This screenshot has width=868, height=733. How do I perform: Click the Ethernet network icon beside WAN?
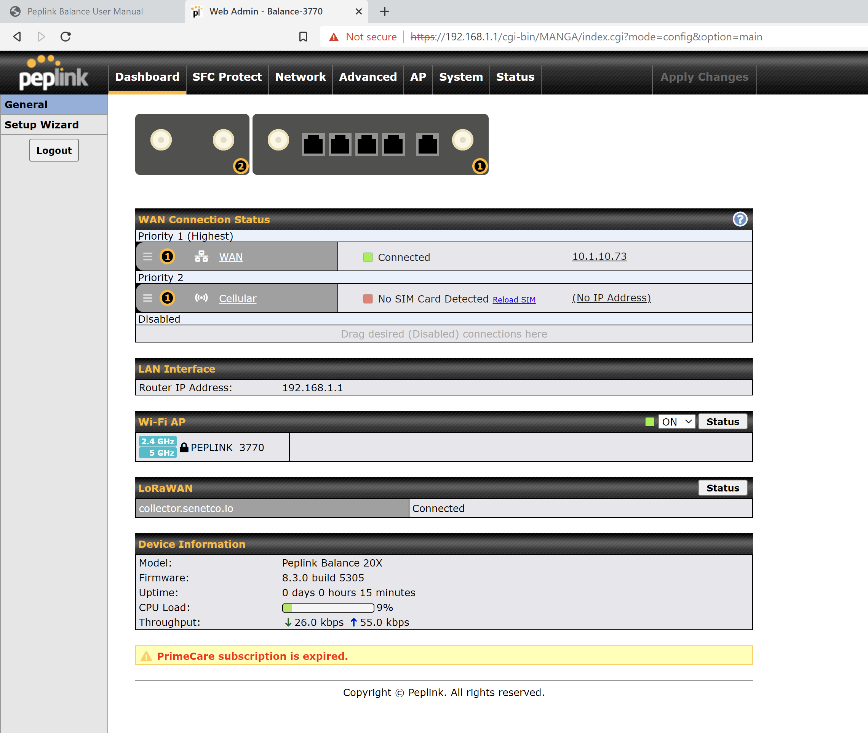click(x=201, y=256)
